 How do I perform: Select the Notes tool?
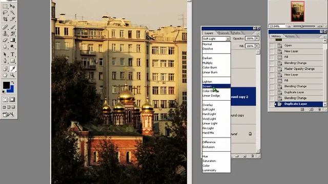[5, 68]
